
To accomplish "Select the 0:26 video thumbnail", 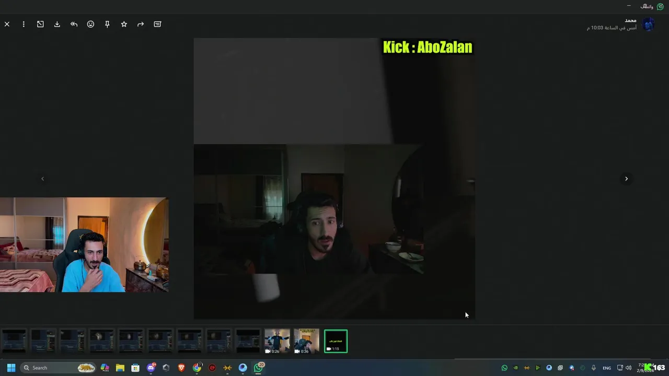I will click(x=277, y=341).
